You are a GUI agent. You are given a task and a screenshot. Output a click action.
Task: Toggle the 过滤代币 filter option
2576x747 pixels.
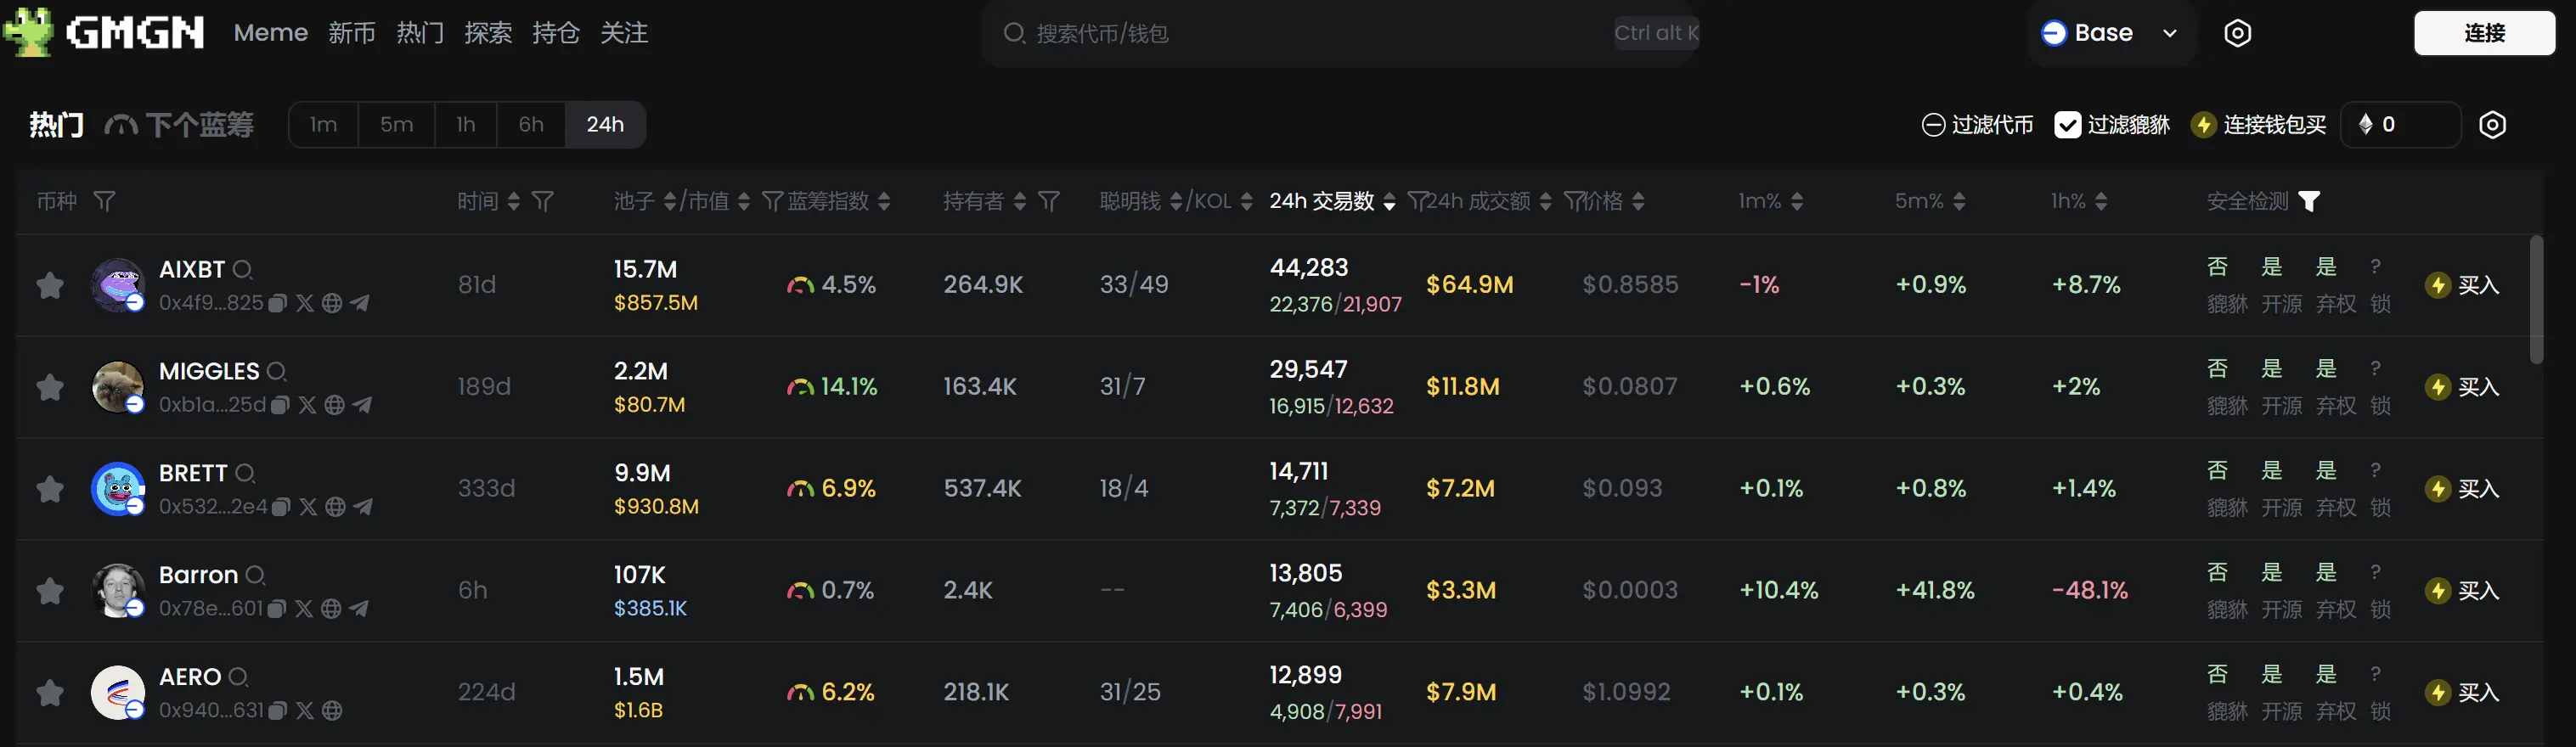click(x=1977, y=125)
